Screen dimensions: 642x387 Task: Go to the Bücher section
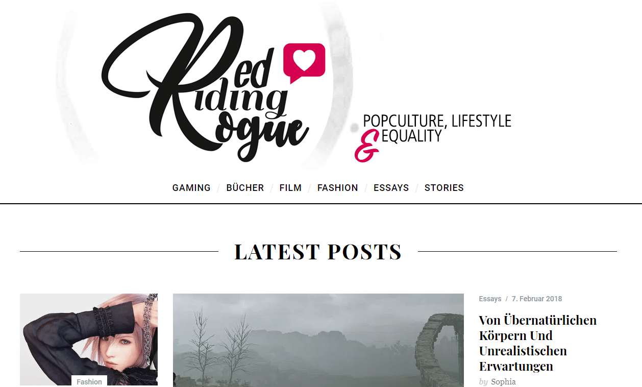pyautogui.click(x=245, y=188)
